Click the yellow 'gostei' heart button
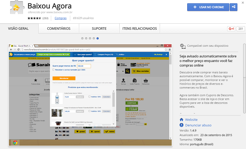Viewport: 246px width, 149px height. coord(80,132)
